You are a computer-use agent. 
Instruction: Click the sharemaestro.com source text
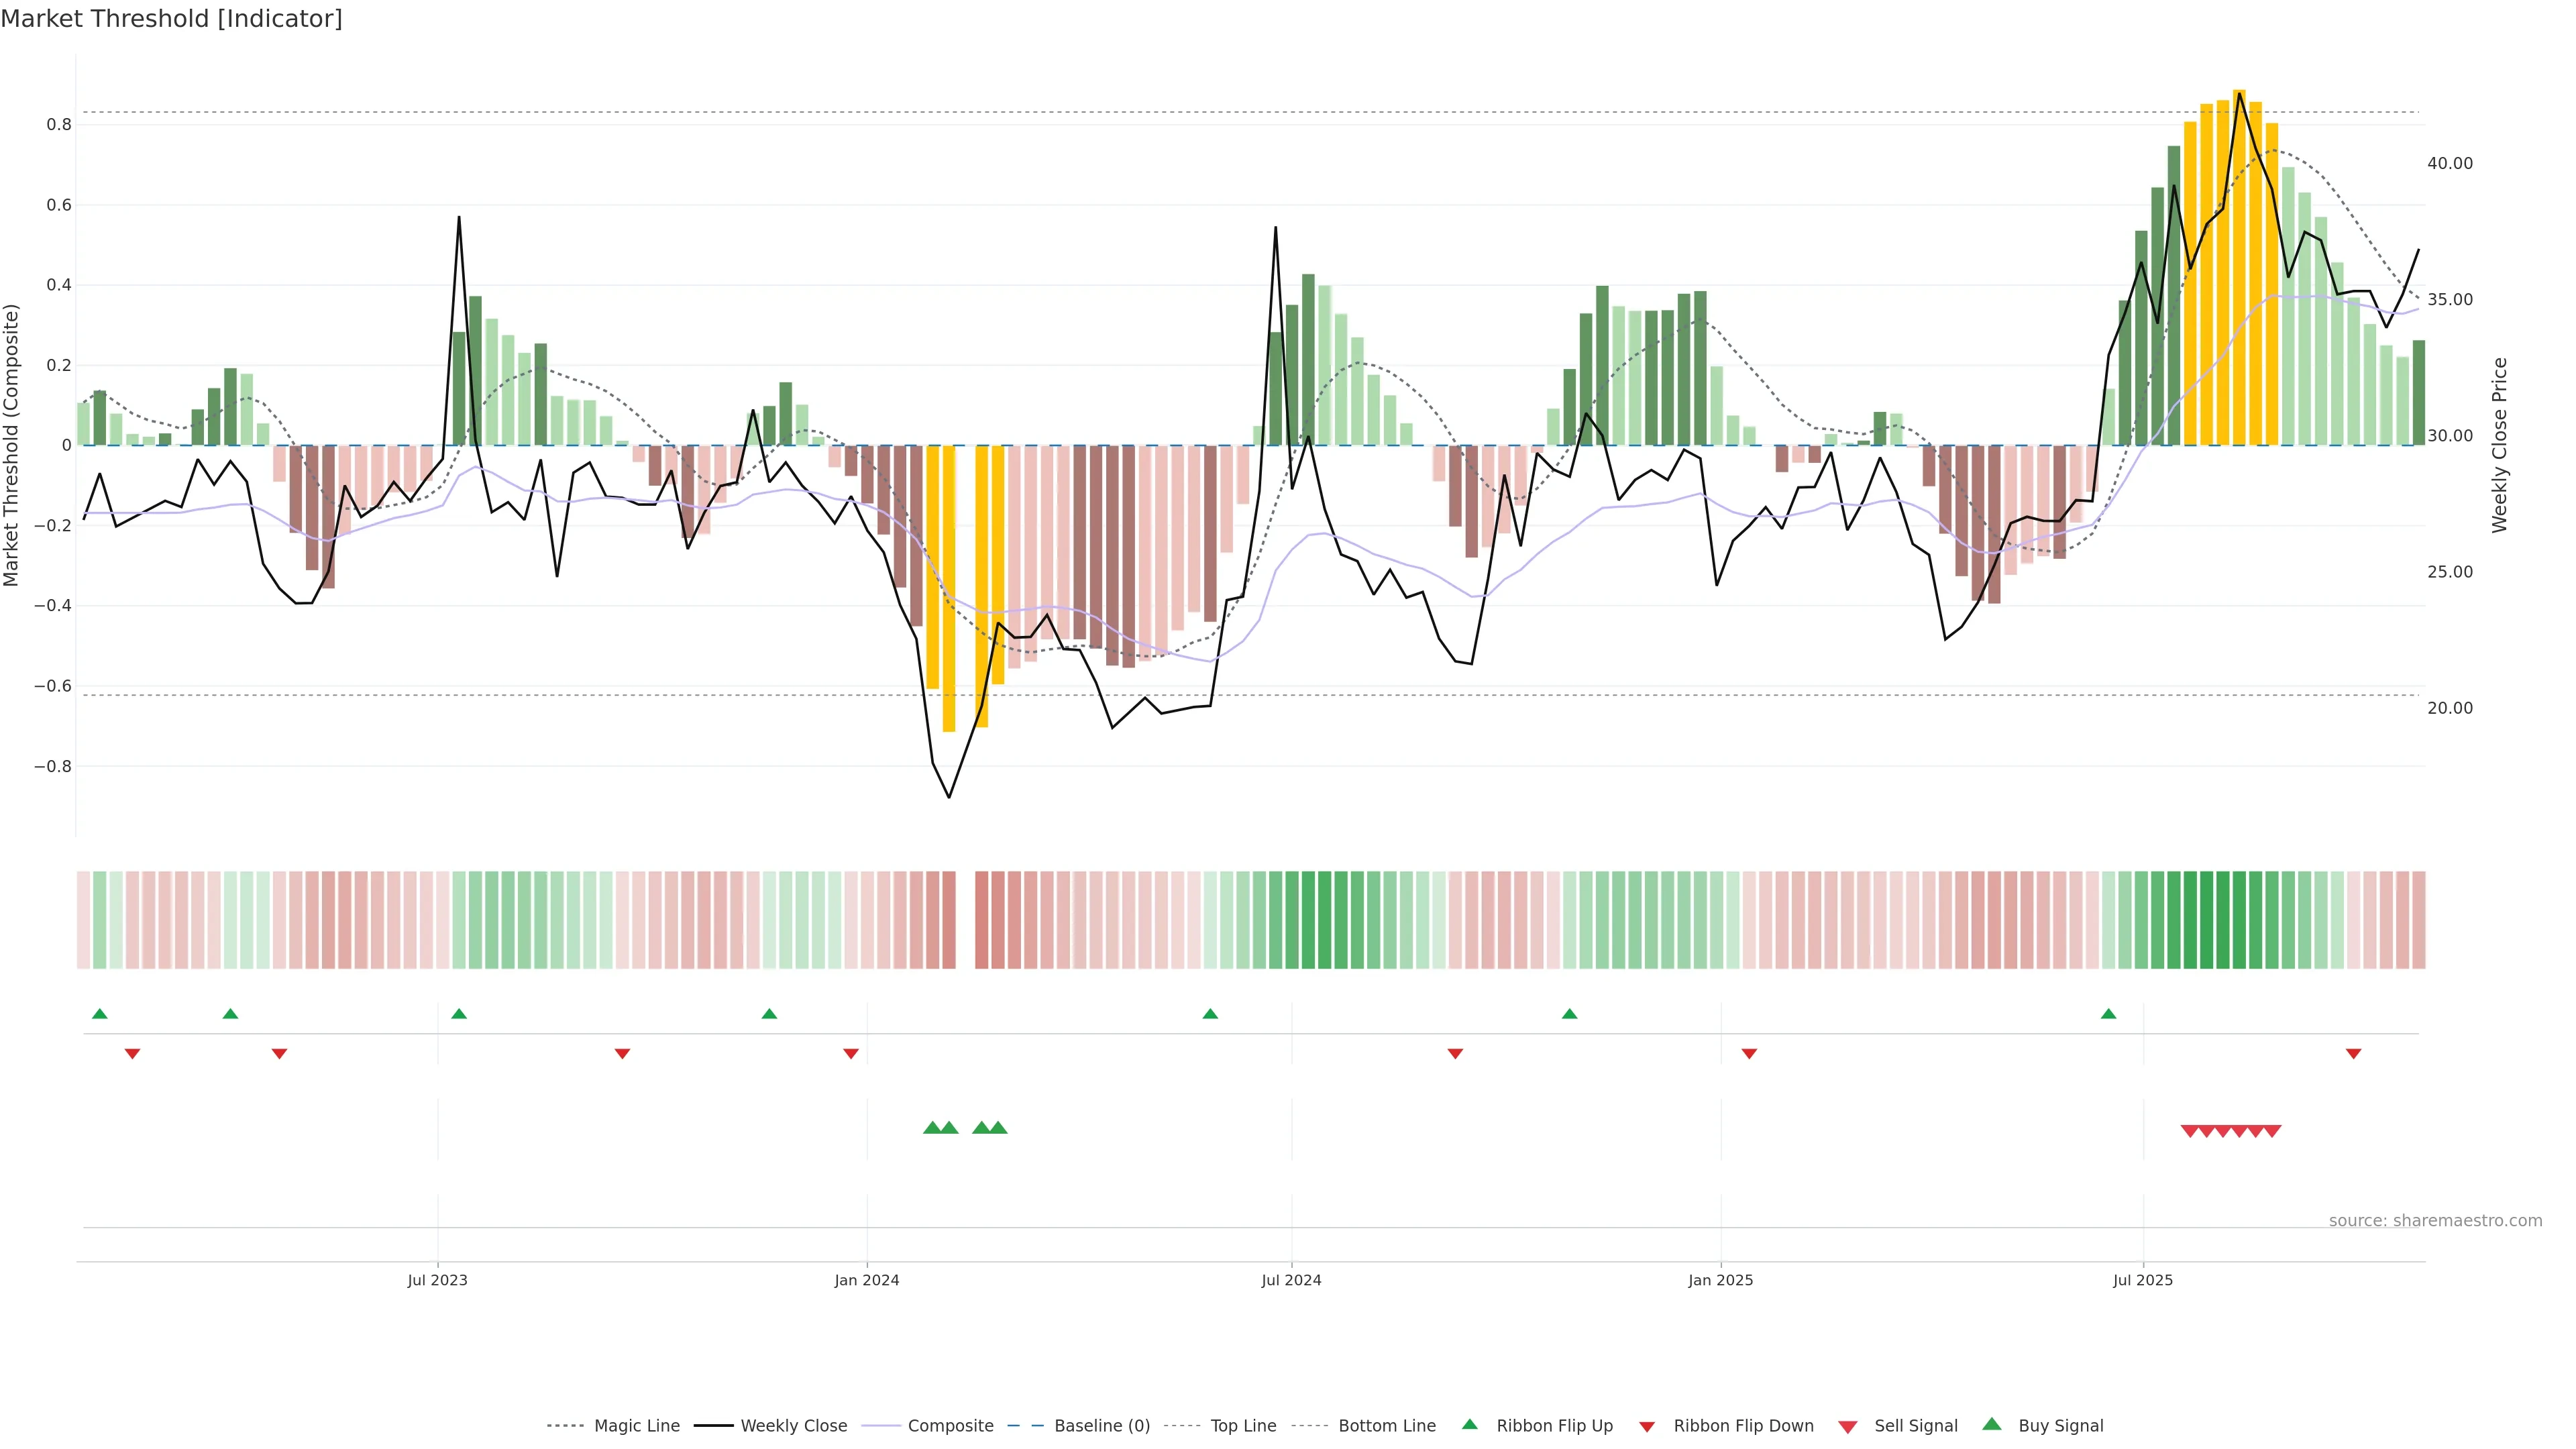click(x=2435, y=1221)
